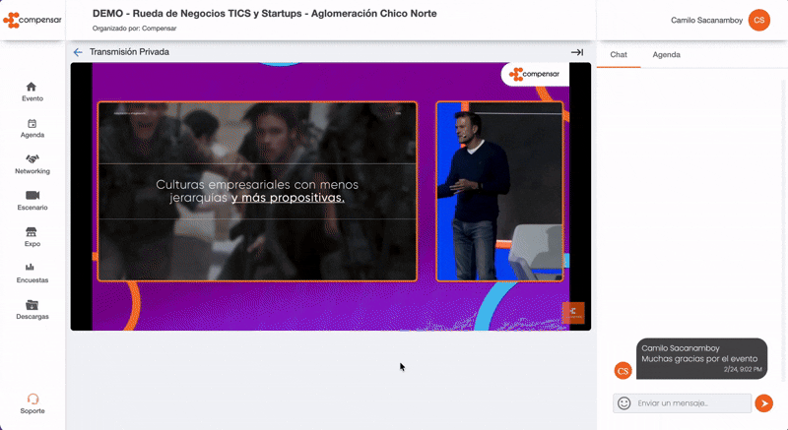This screenshot has width=788, height=430.
Task: Collapse side panel with arrow-to-bar icon
Action: coord(577,52)
